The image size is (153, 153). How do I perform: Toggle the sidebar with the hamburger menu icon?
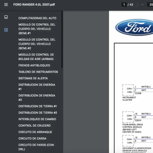pos(6,5)
